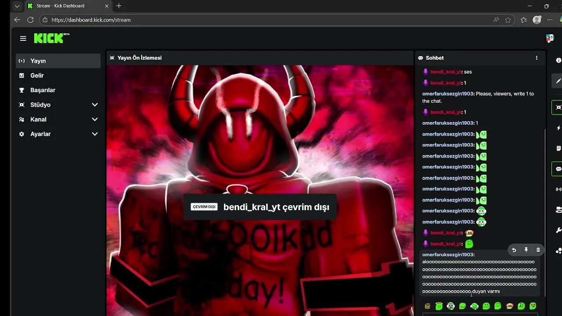Image resolution: width=562 pixels, height=316 pixels.
Task: Open the browser profile account icon
Action: click(537, 20)
